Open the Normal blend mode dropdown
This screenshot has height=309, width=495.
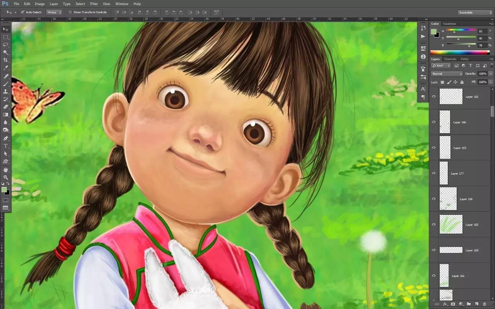(x=447, y=74)
